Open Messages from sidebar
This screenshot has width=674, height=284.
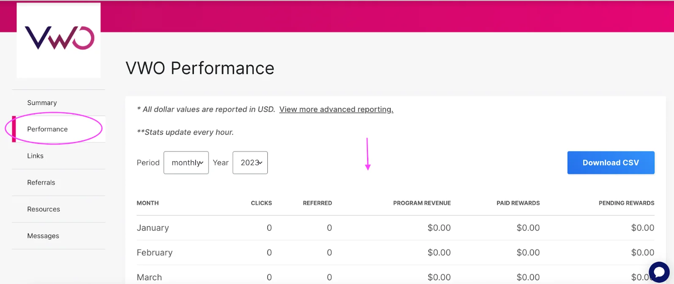(43, 236)
